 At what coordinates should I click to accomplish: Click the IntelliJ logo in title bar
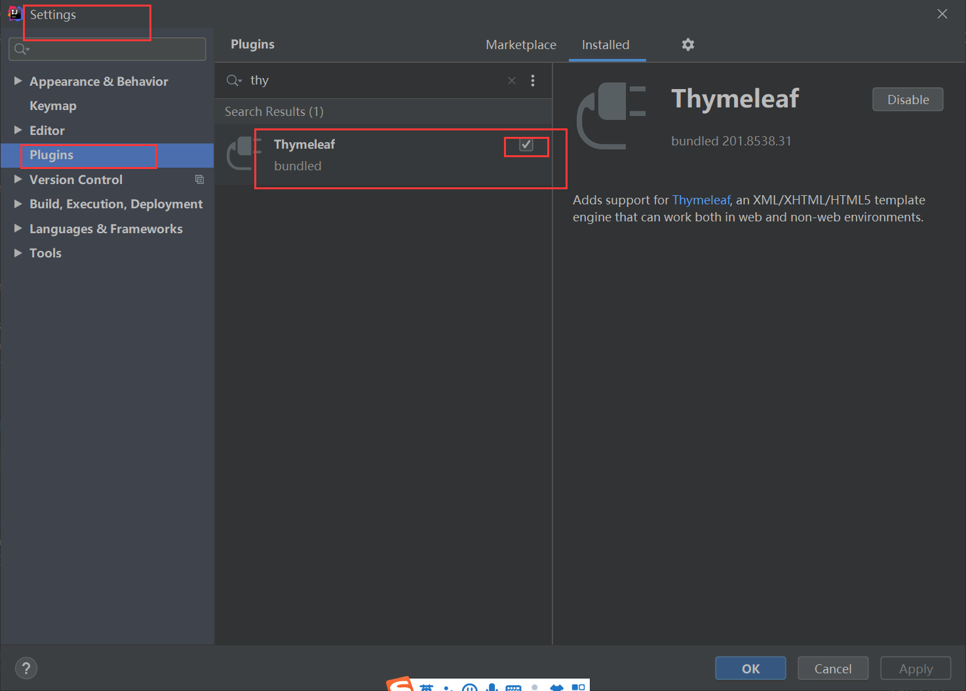point(14,14)
